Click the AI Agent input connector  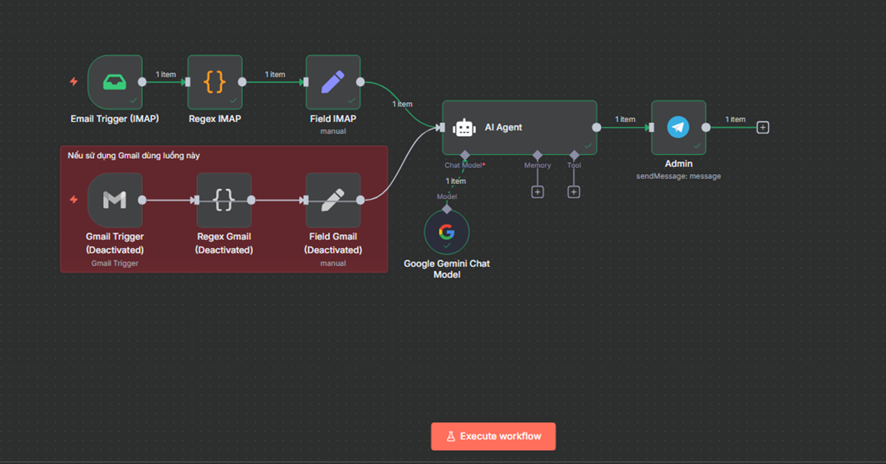coord(443,127)
